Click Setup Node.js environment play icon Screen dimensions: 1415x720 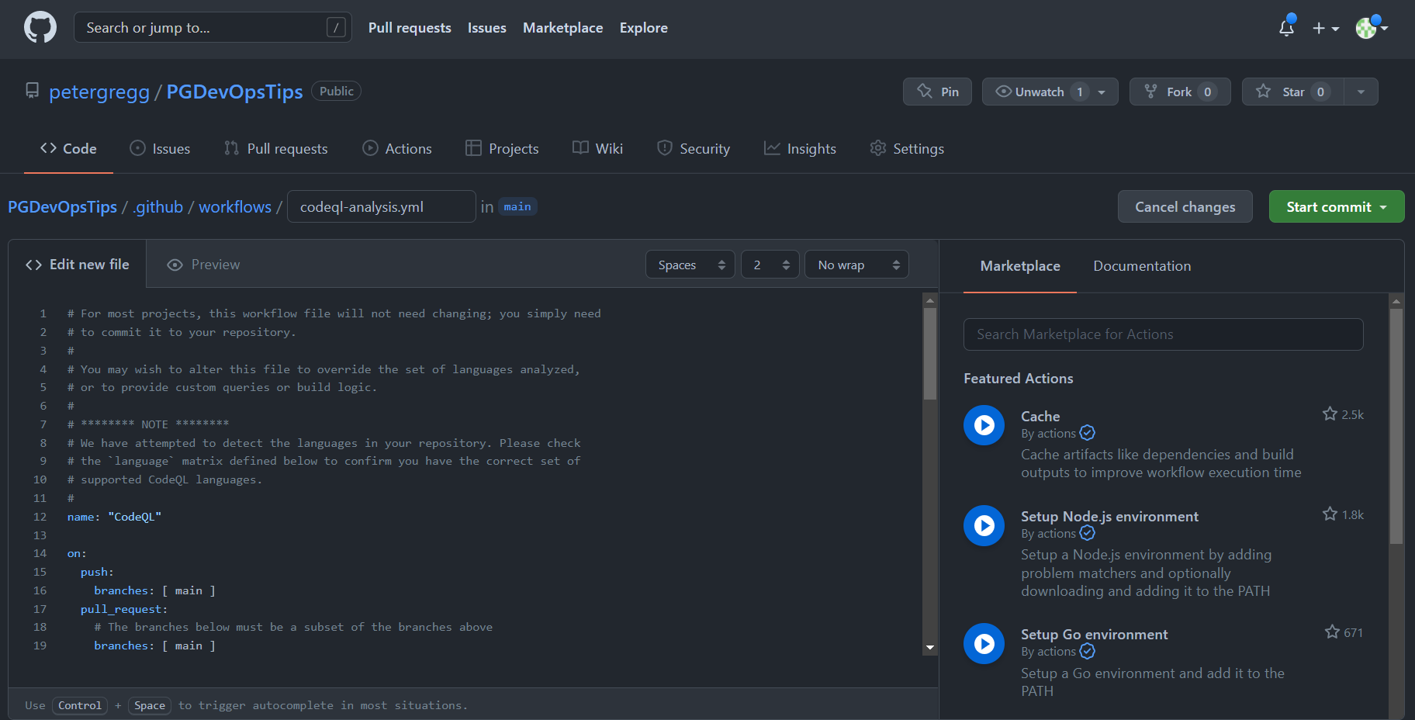[984, 525]
